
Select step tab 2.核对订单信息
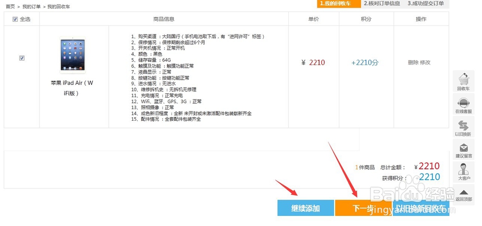[382, 4]
